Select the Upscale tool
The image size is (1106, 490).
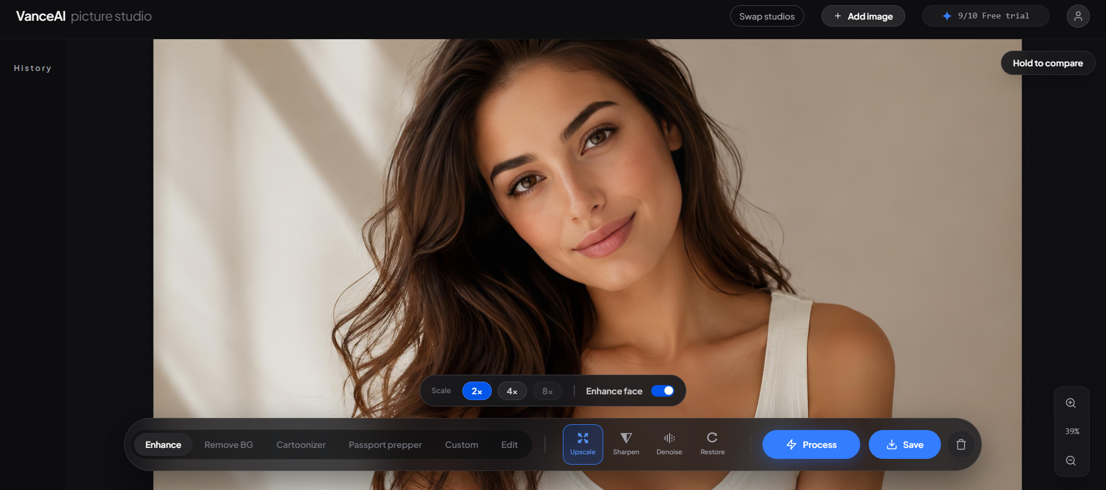pos(582,444)
